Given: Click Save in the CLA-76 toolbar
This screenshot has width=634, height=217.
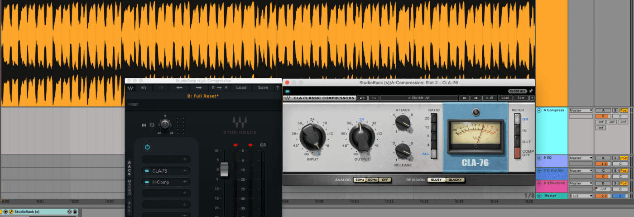Looking at the screenshot, I should 521,98.
